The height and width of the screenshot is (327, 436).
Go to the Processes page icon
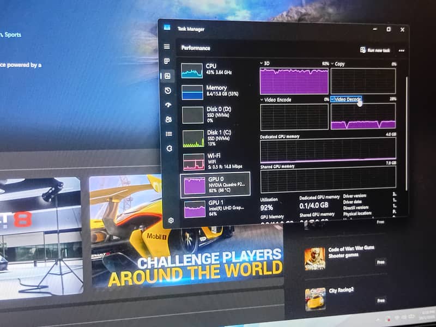[167, 61]
